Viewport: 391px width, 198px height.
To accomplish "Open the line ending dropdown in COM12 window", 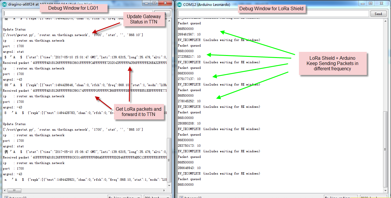I will pyautogui.click(x=340, y=197).
